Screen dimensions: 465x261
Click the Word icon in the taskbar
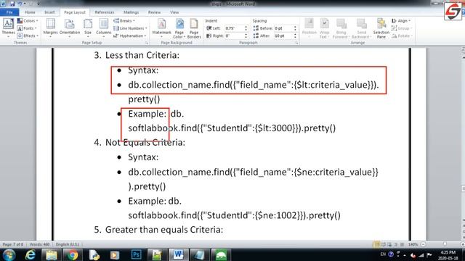pos(178,254)
